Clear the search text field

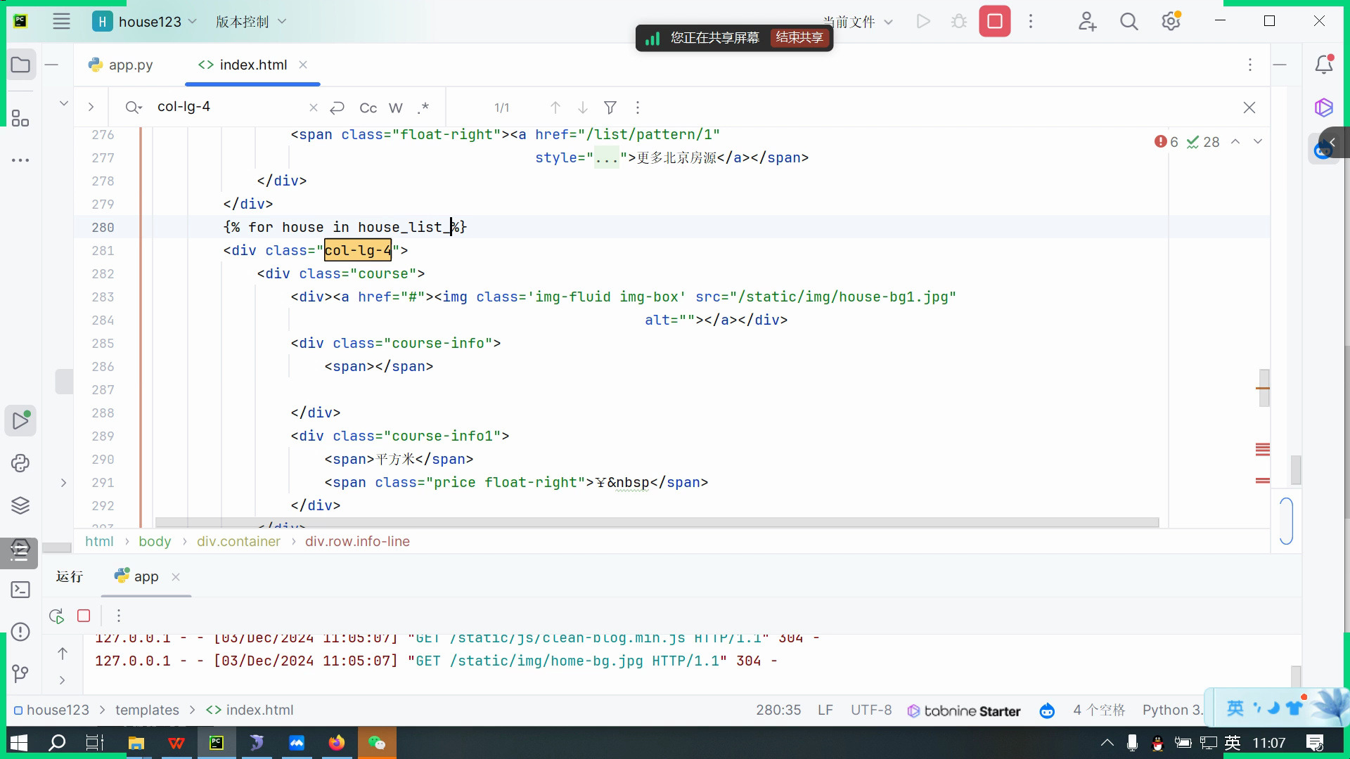click(314, 108)
